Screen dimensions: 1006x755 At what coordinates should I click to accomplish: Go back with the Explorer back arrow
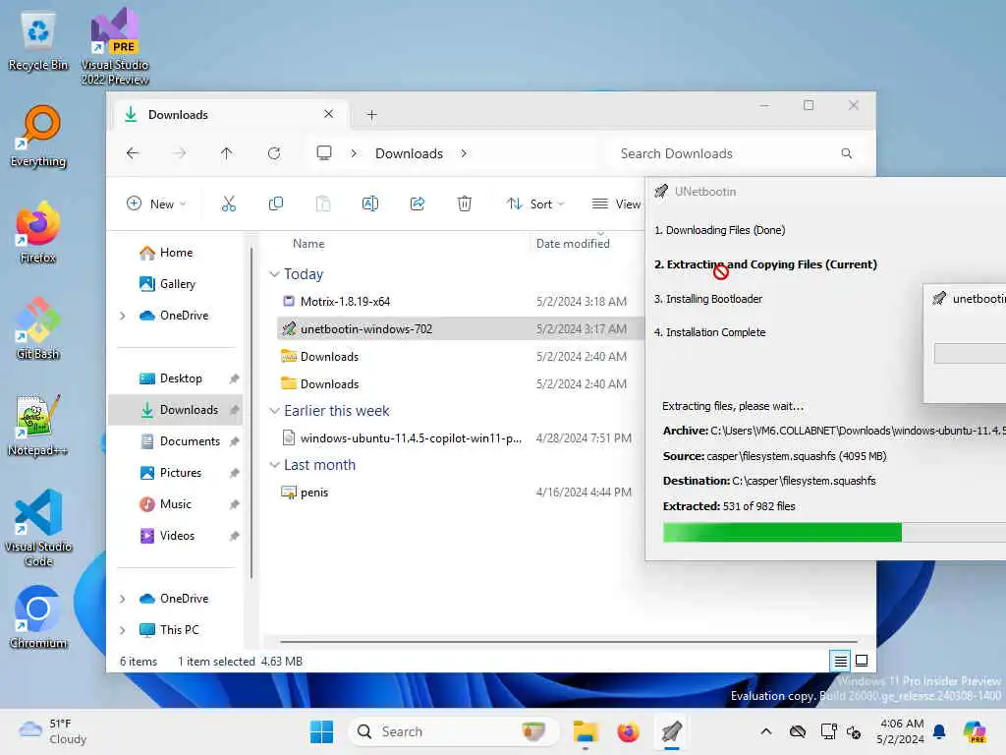133,153
